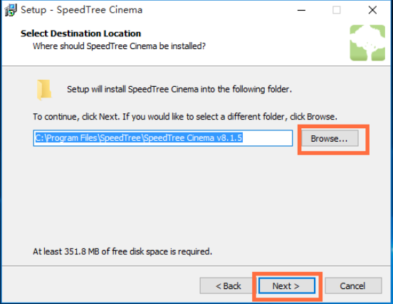This screenshot has height=304, width=393.
Task: Close the setup wizard with the X
Action: (372, 10)
